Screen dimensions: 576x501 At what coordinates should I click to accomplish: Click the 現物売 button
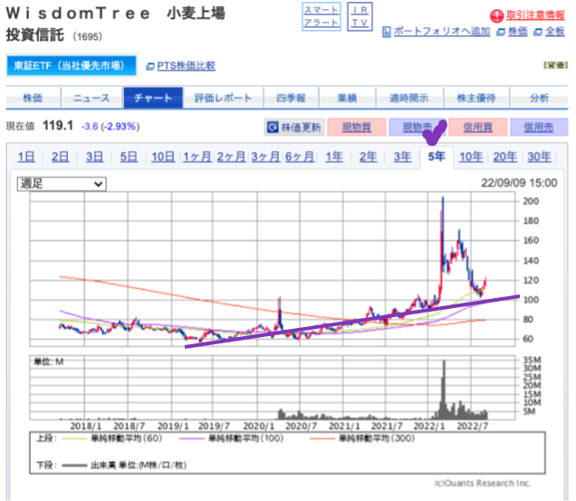tap(418, 128)
